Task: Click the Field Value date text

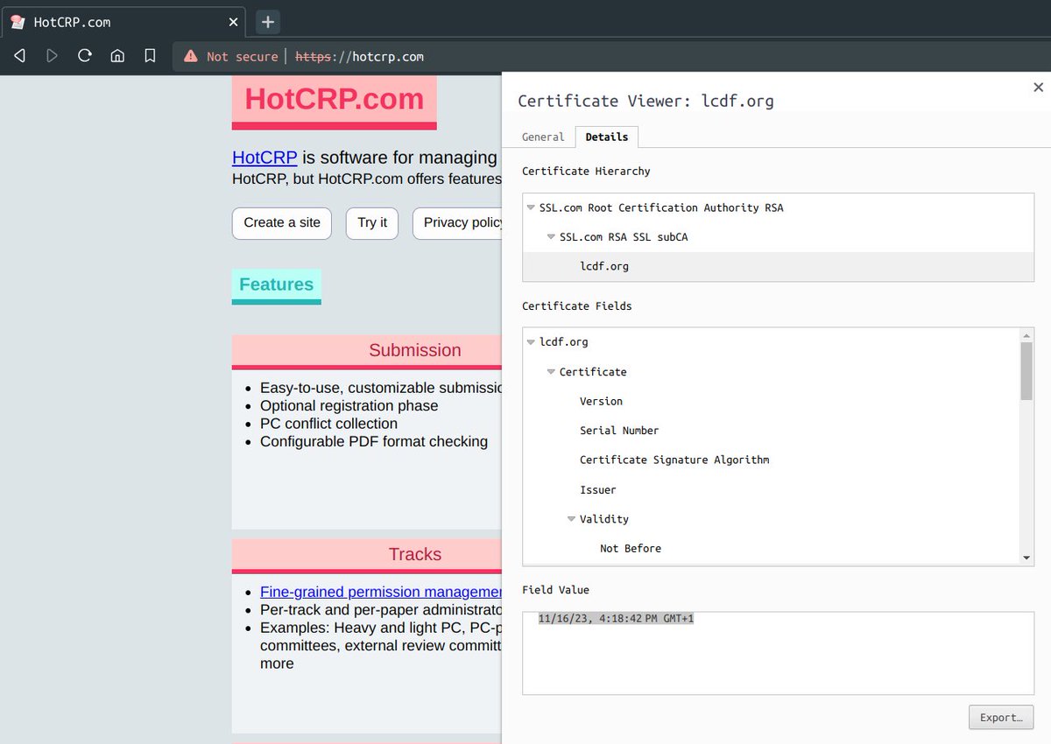Action: pyautogui.click(x=616, y=619)
